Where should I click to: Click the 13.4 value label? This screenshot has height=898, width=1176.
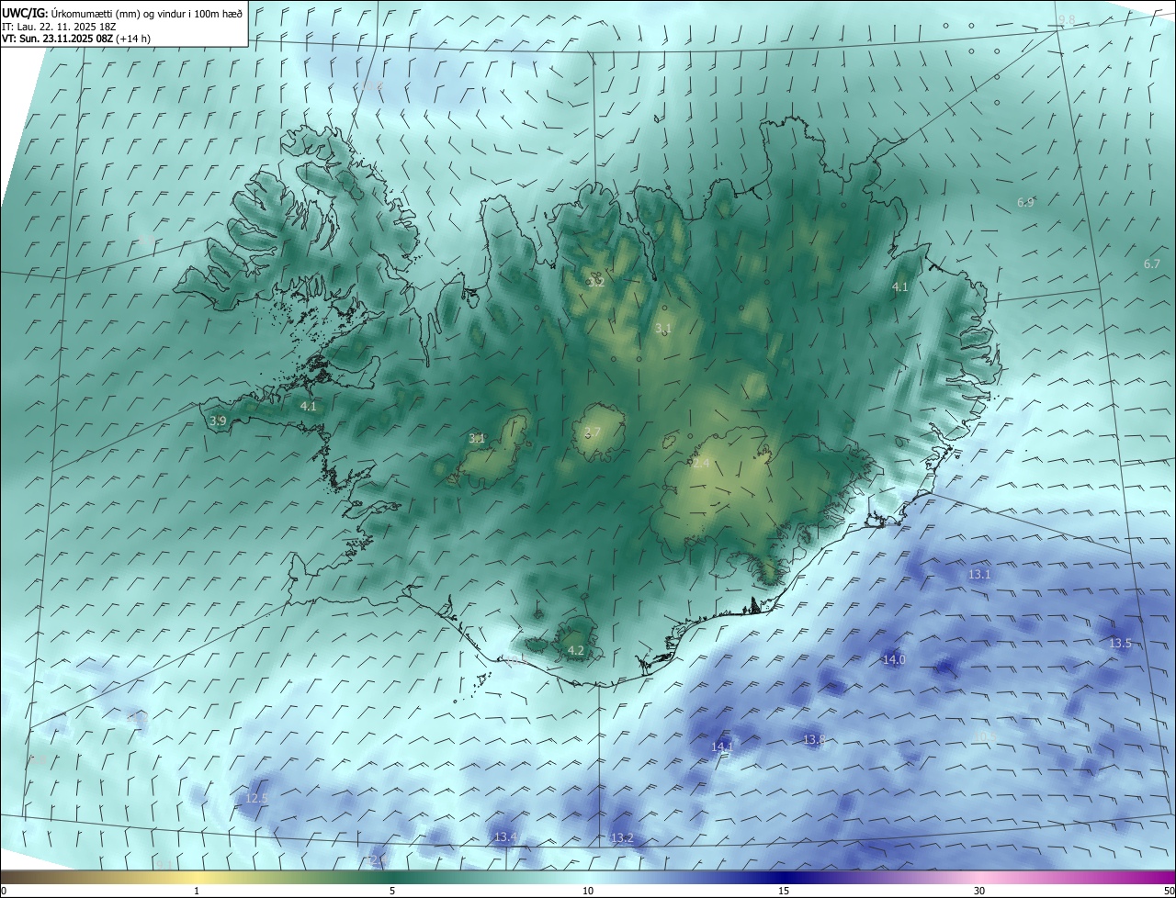[x=505, y=836]
